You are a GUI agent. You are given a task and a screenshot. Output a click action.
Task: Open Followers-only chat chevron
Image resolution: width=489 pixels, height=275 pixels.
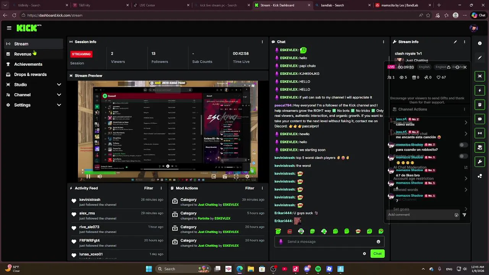point(466,134)
